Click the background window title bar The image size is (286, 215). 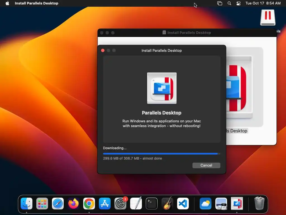point(187,33)
